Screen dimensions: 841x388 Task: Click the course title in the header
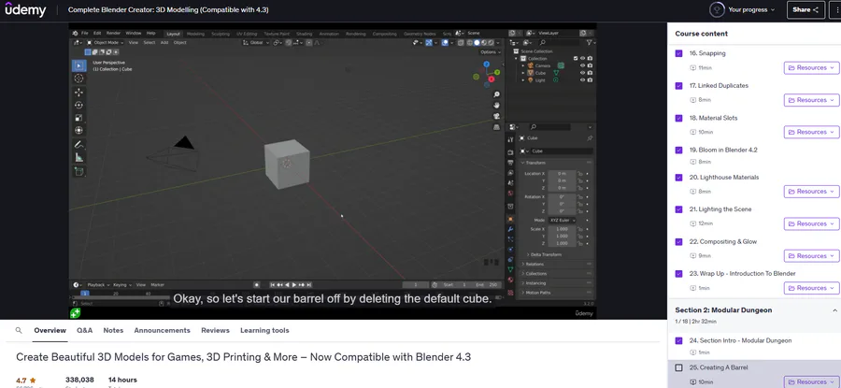[168, 9]
